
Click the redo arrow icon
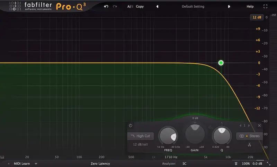[x=115, y=7]
